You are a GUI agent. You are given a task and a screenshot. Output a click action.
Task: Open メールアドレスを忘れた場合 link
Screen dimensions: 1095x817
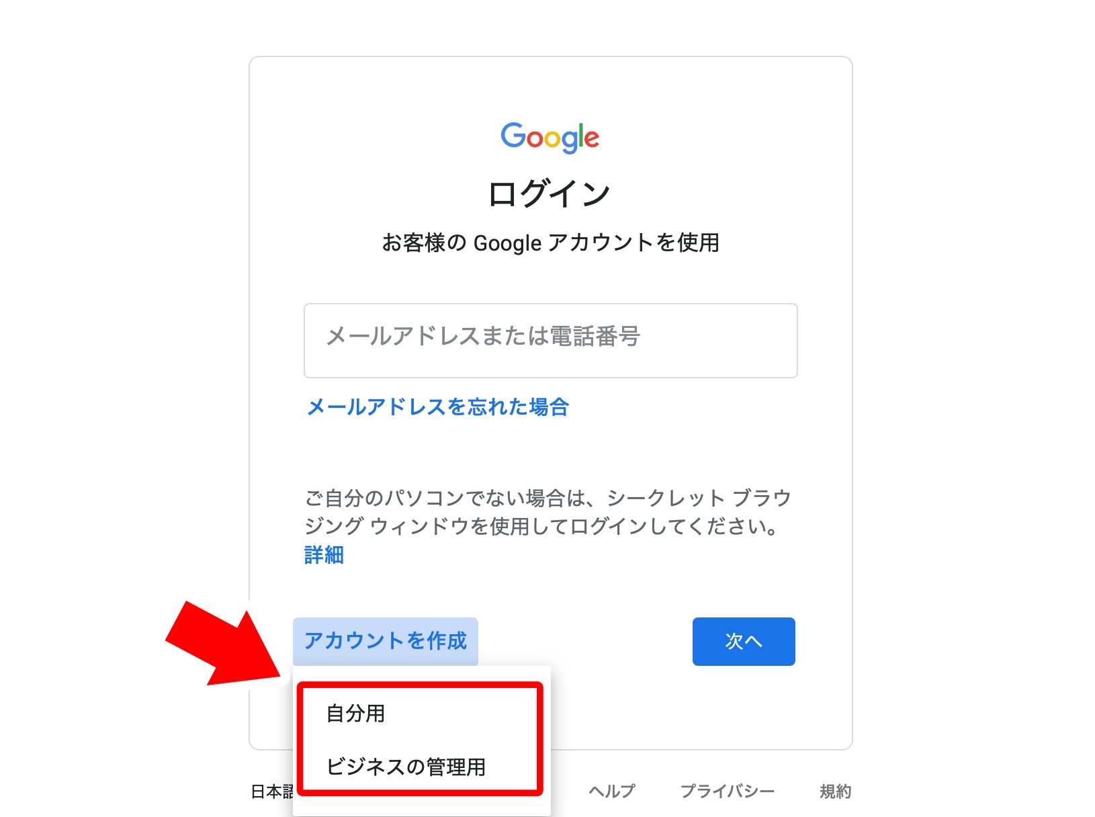(x=438, y=407)
